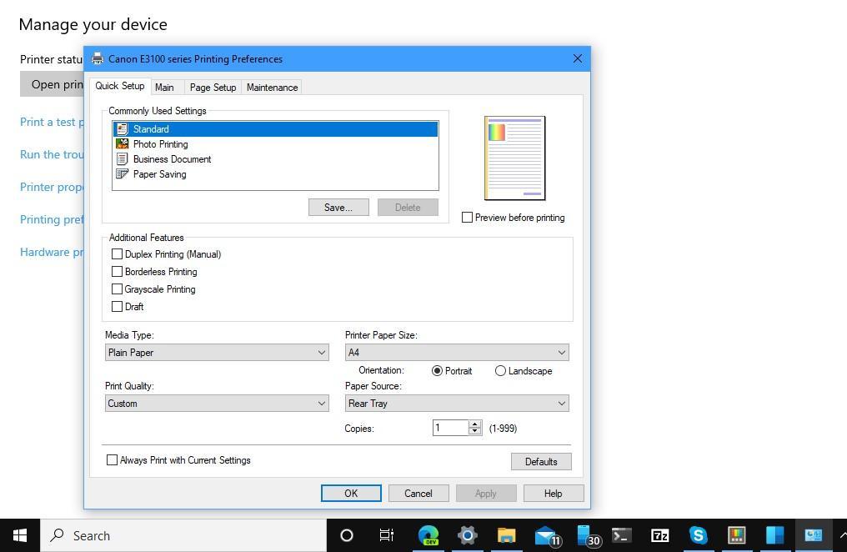Close the Printing Preferences dialog

pyautogui.click(x=578, y=58)
